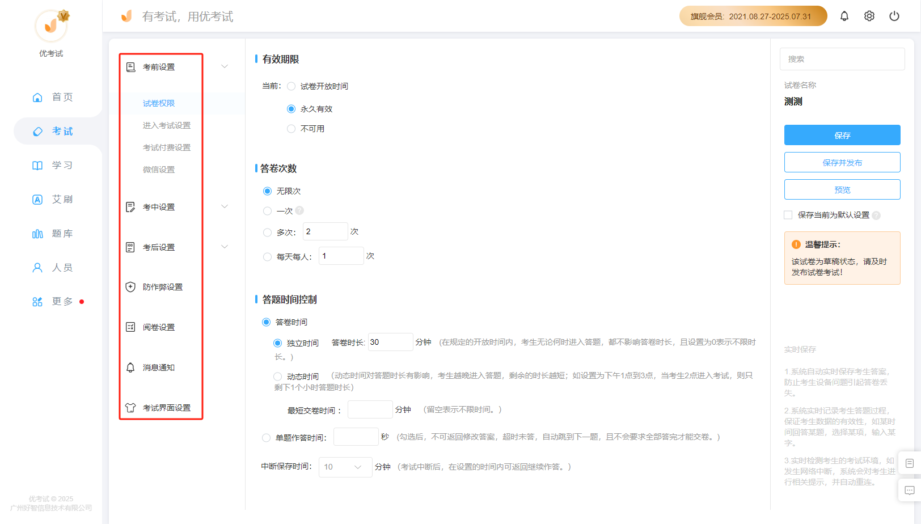The image size is (921, 524).
Task: Open 考试付费设置 submenu item
Action: point(167,147)
